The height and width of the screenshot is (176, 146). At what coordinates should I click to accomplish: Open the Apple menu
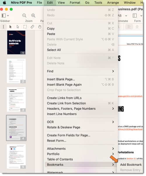click(4, 3)
